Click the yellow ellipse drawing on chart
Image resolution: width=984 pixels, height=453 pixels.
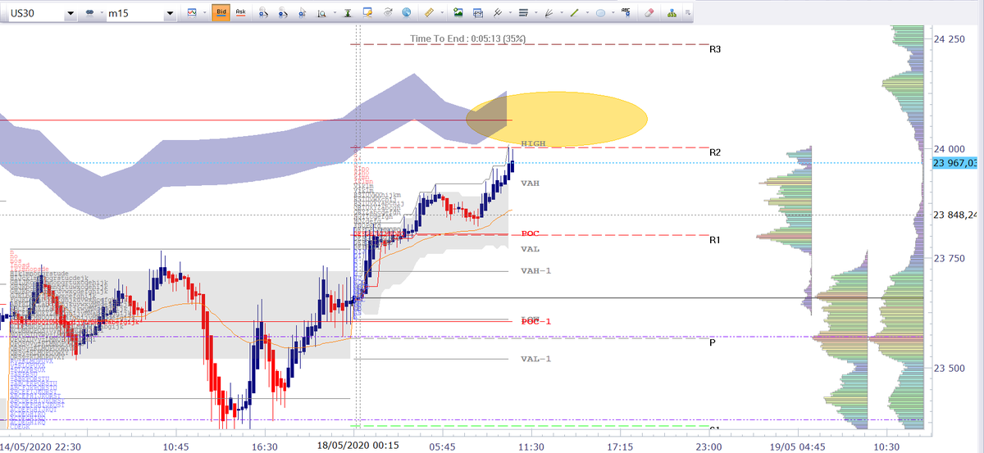(x=557, y=119)
